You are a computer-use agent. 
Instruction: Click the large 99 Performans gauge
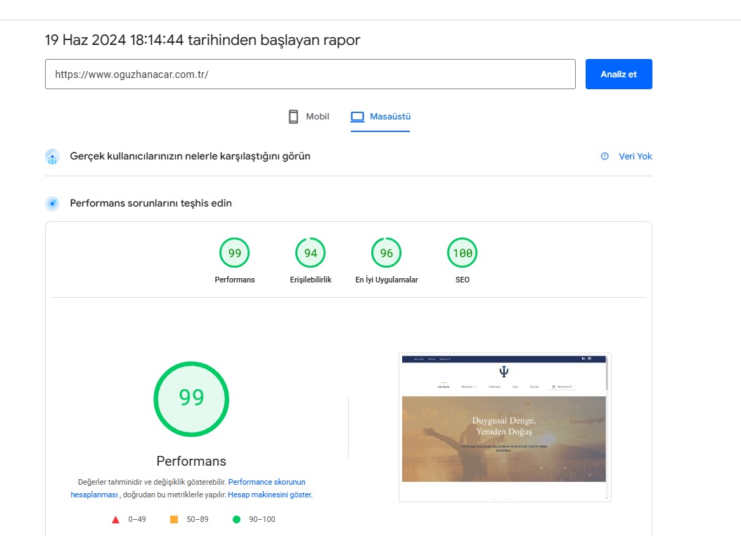pyautogui.click(x=191, y=398)
